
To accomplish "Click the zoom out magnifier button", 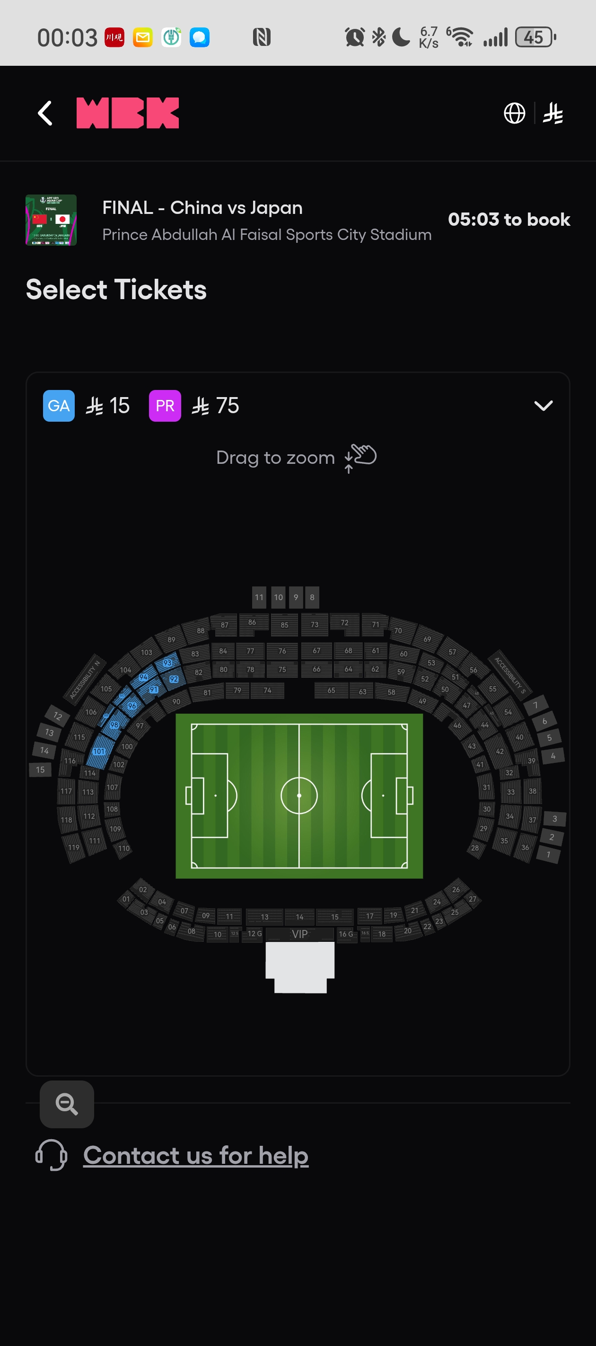I will coord(67,1104).
